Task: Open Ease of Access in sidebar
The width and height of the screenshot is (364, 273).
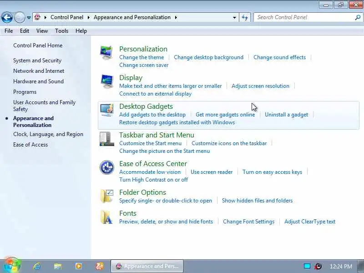Action: [30, 145]
